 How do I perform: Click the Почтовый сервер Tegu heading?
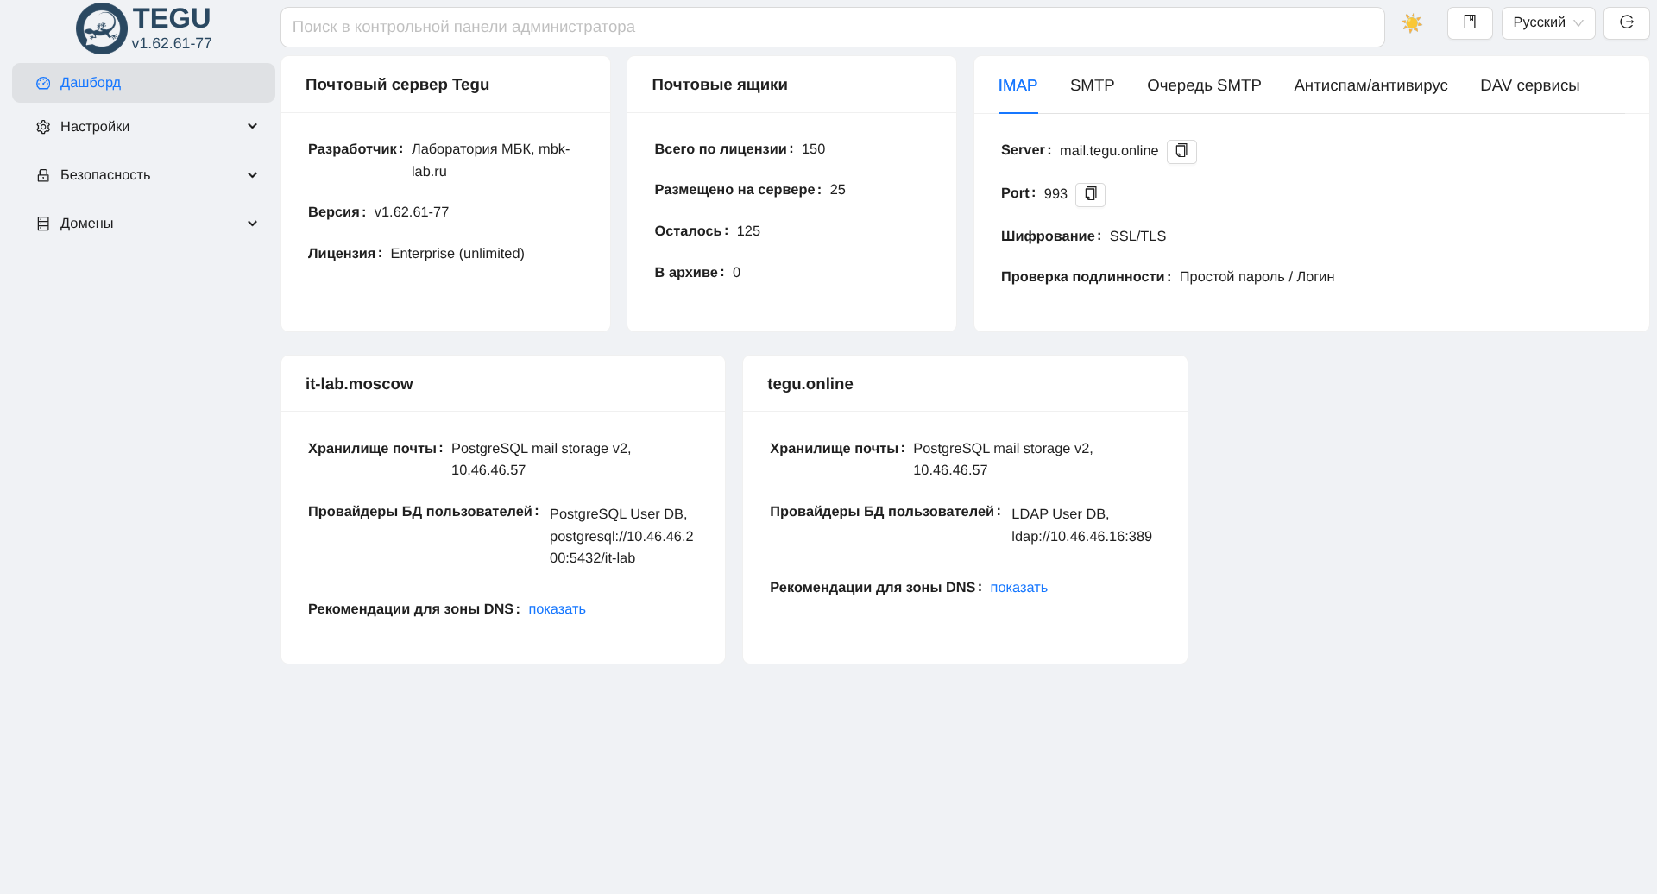point(397,85)
